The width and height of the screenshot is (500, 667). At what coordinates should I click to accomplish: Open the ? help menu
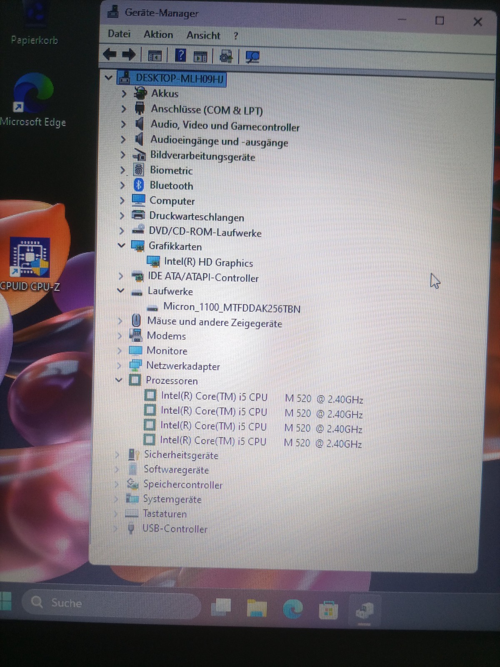point(236,36)
